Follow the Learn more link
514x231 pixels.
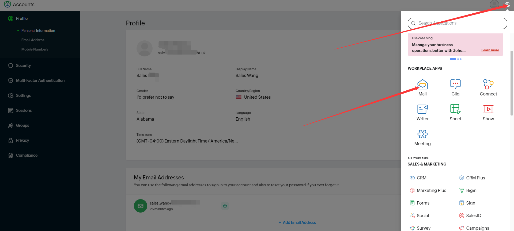[490, 50]
